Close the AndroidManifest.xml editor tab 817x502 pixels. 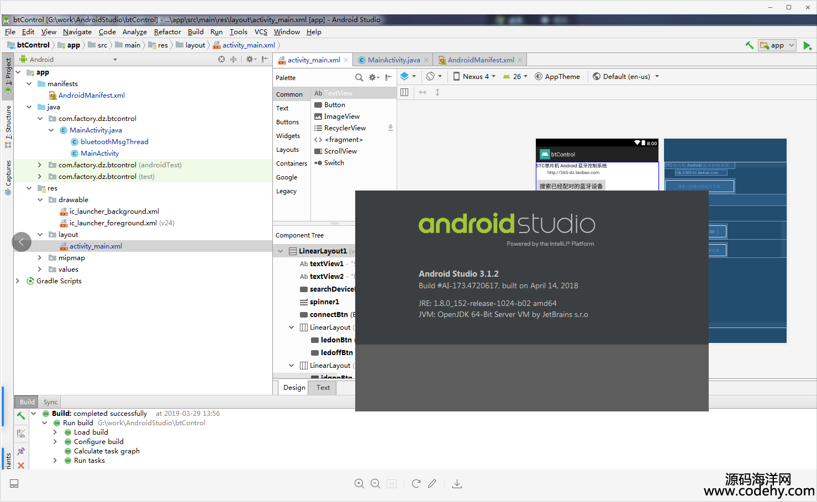(520, 60)
